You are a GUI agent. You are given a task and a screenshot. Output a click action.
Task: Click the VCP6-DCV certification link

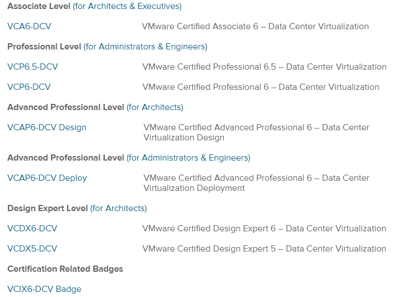click(29, 87)
